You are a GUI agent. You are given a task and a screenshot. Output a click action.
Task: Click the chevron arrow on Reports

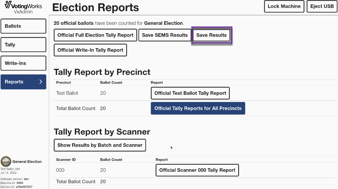pyautogui.click(x=41, y=82)
